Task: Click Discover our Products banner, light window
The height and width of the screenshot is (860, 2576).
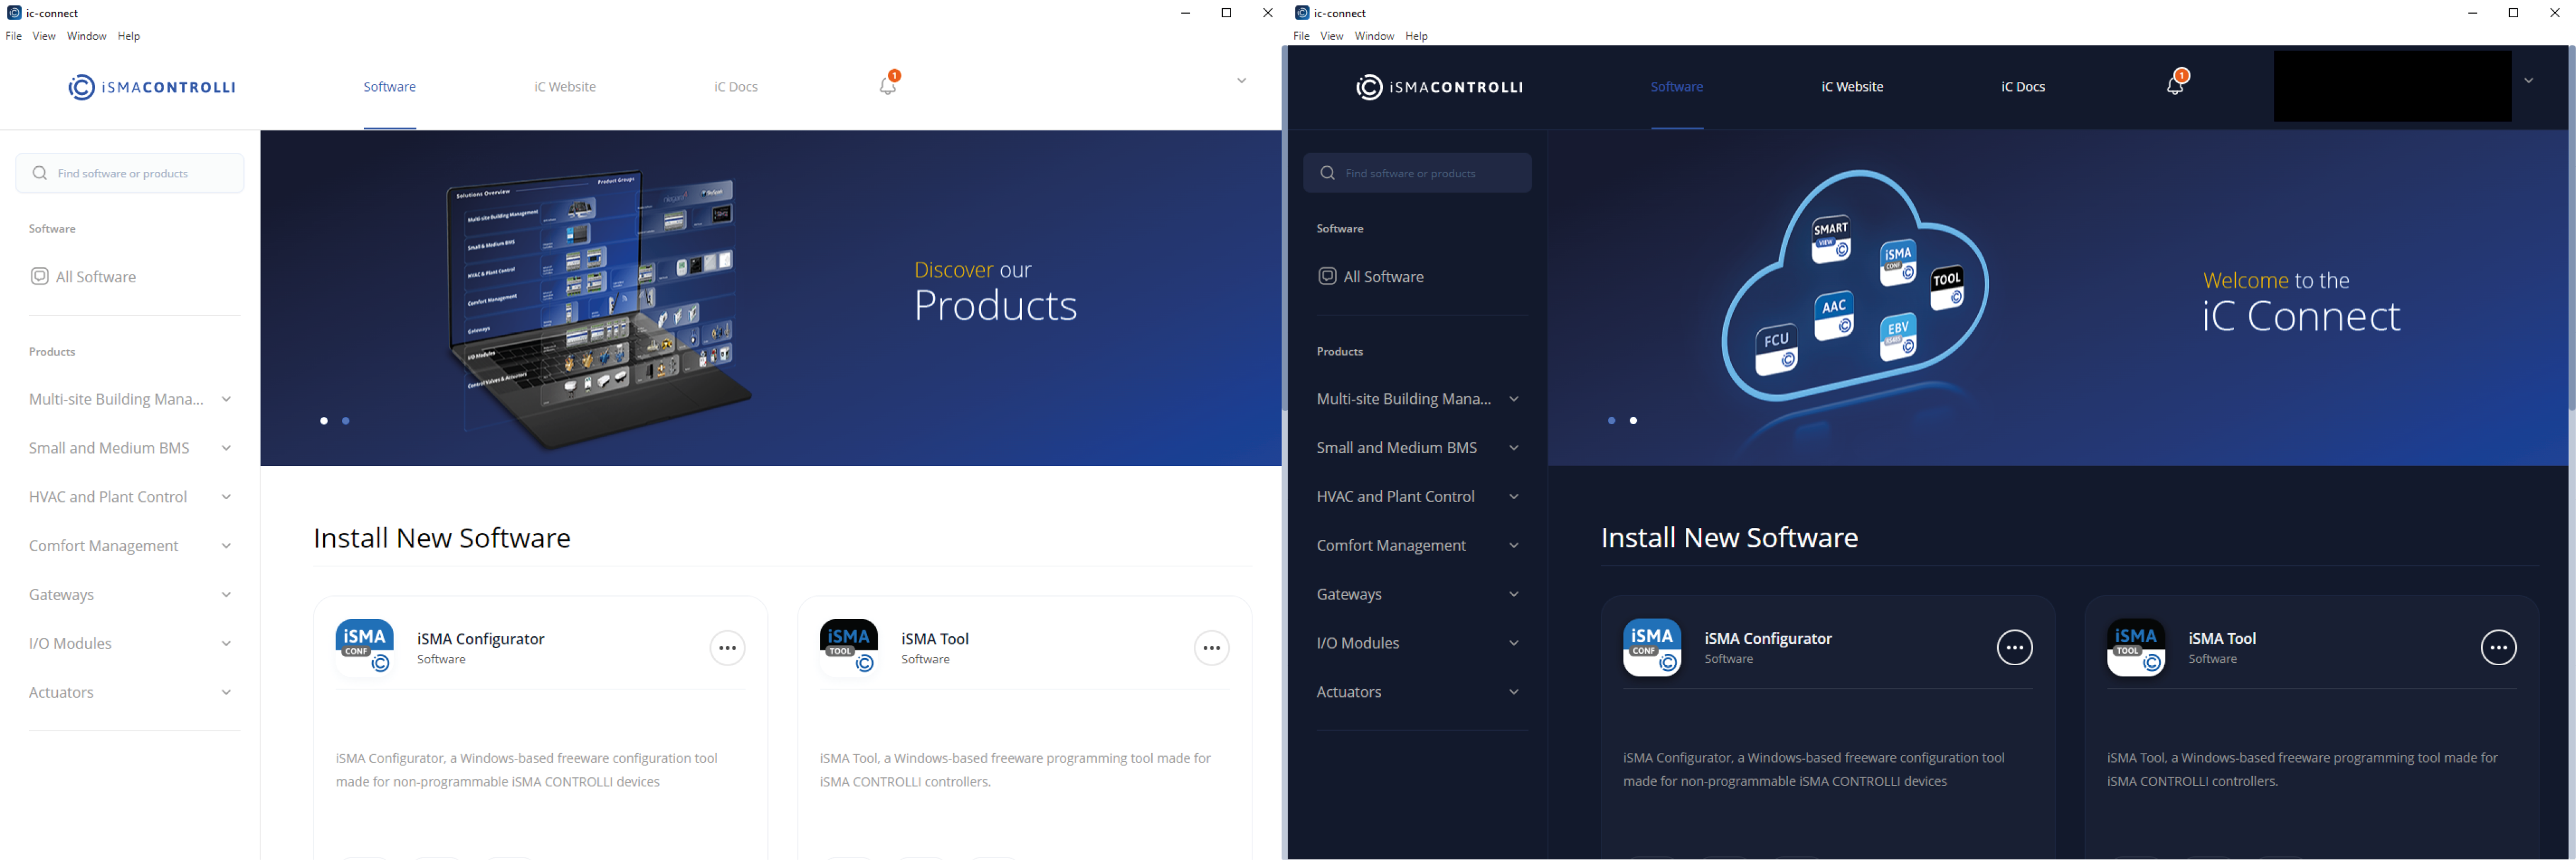Action: coord(770,298)
